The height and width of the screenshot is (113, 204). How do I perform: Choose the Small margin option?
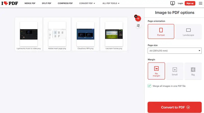(175, 71)
